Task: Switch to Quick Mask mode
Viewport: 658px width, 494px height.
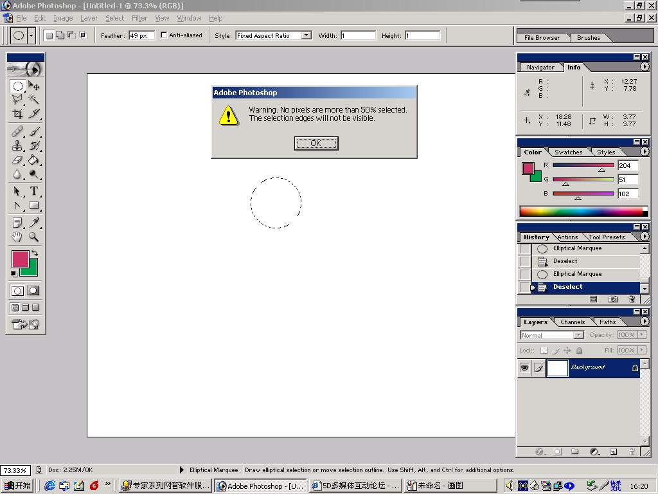Action: 33,290
